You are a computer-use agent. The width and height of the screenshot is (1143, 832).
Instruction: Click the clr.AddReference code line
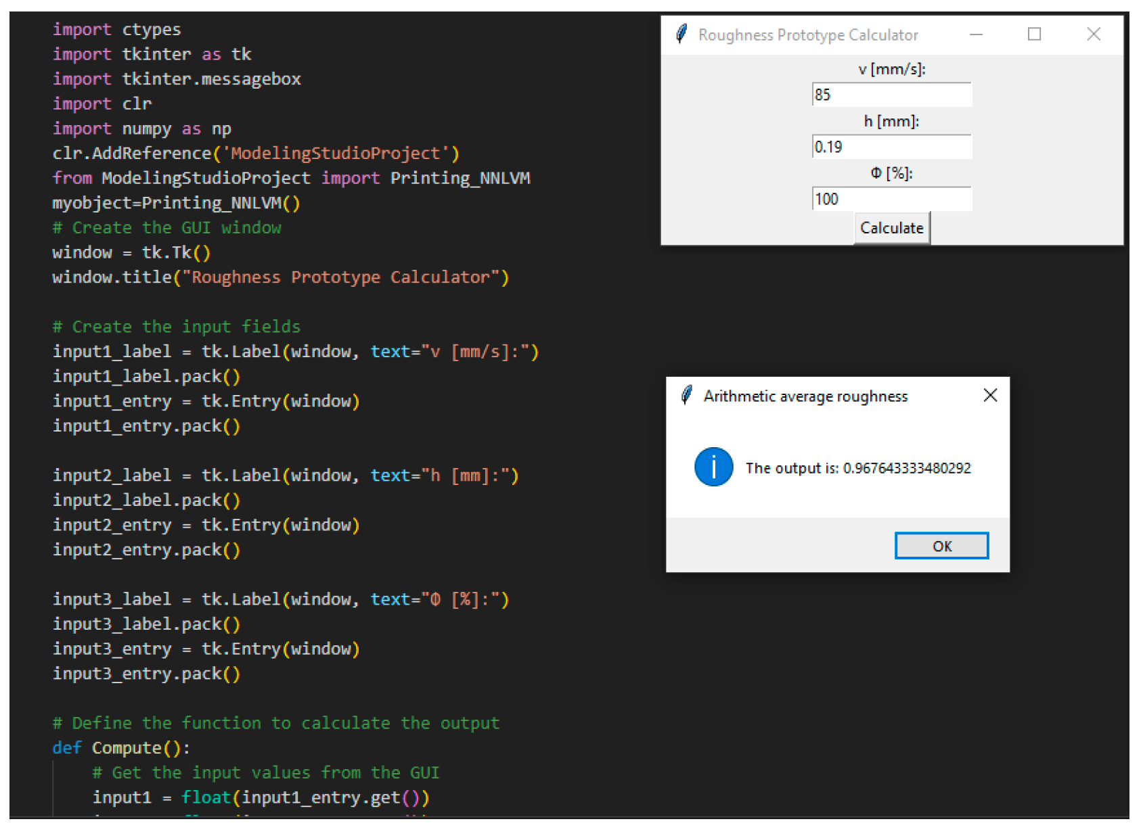click(x=256, y=154)
